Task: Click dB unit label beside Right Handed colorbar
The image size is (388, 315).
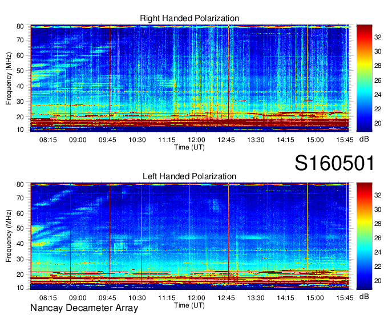Action: pyautogui.click(x=364, y=139)
